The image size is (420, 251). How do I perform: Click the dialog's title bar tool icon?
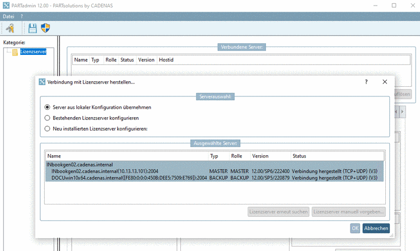[42, 82]
